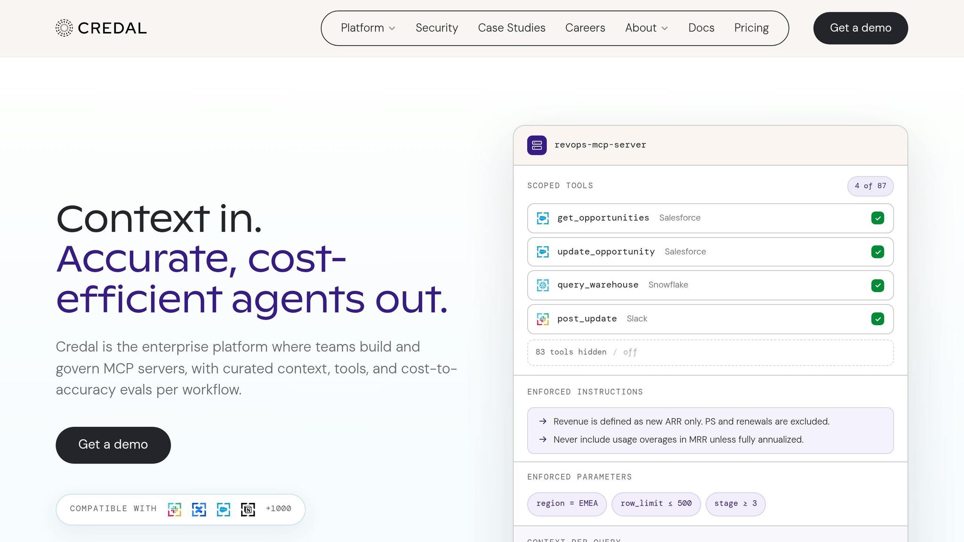Click the get_opportunities tool name
This screenshot has height=542, width=964.
tap(603, 218)
